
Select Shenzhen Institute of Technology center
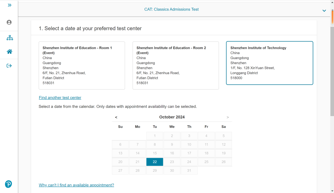point(269,63)
